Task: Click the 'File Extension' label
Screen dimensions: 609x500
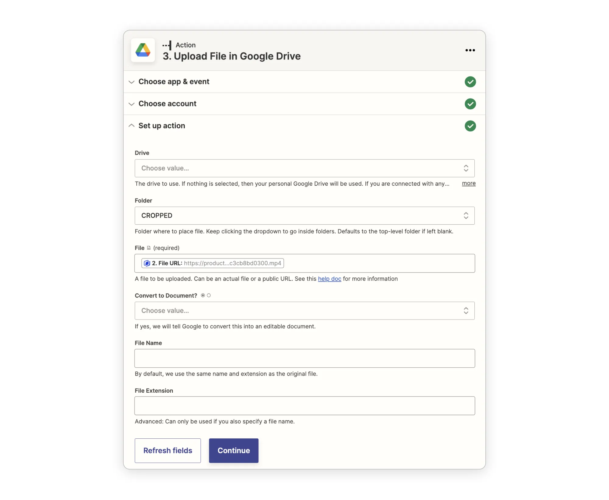Action: click(x=154, y=391)
